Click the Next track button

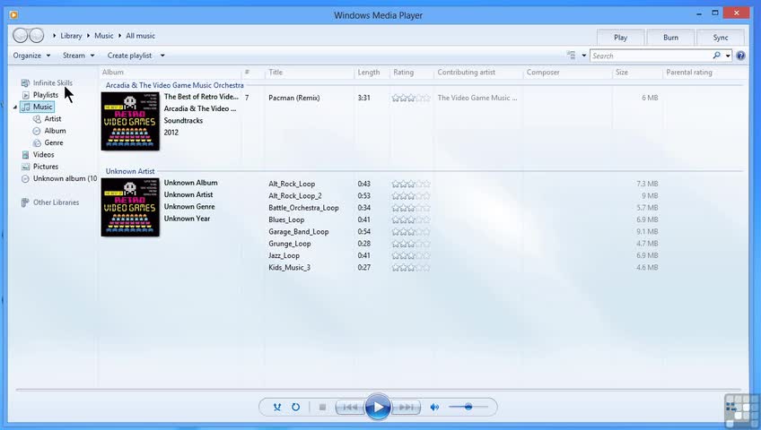[x=407, y=408]
